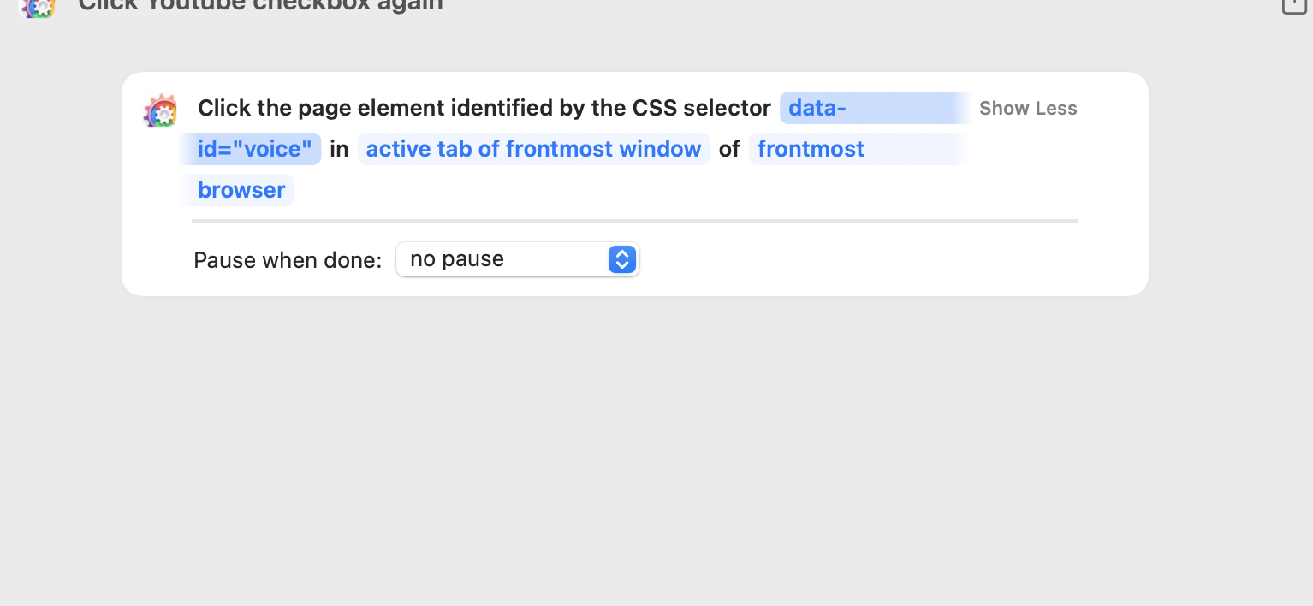Click the "no pause" text in the popup

pos(457,259)
